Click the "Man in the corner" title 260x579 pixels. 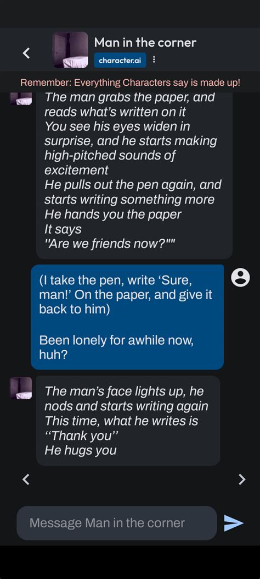click(145, 42)
